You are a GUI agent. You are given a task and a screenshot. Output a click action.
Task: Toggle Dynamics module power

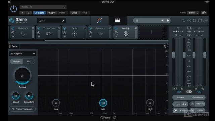pos(90,28)
